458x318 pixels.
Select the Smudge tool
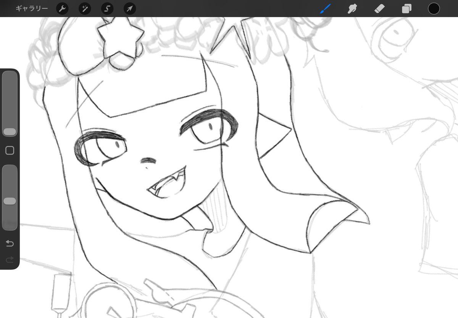pyautogui.click(x=352, y=8)
